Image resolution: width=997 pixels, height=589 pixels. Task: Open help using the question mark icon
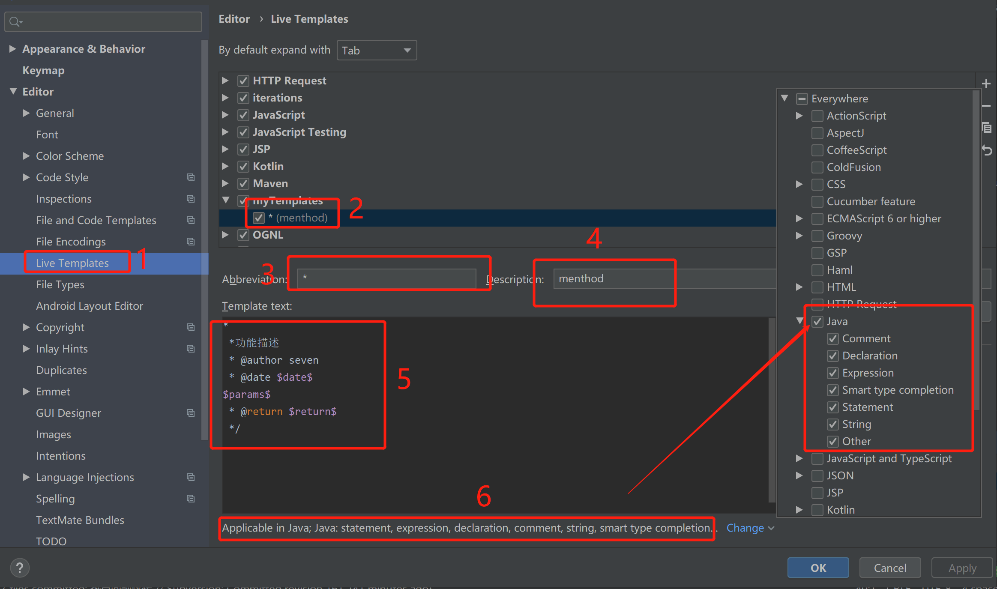[x=19, y=567]
